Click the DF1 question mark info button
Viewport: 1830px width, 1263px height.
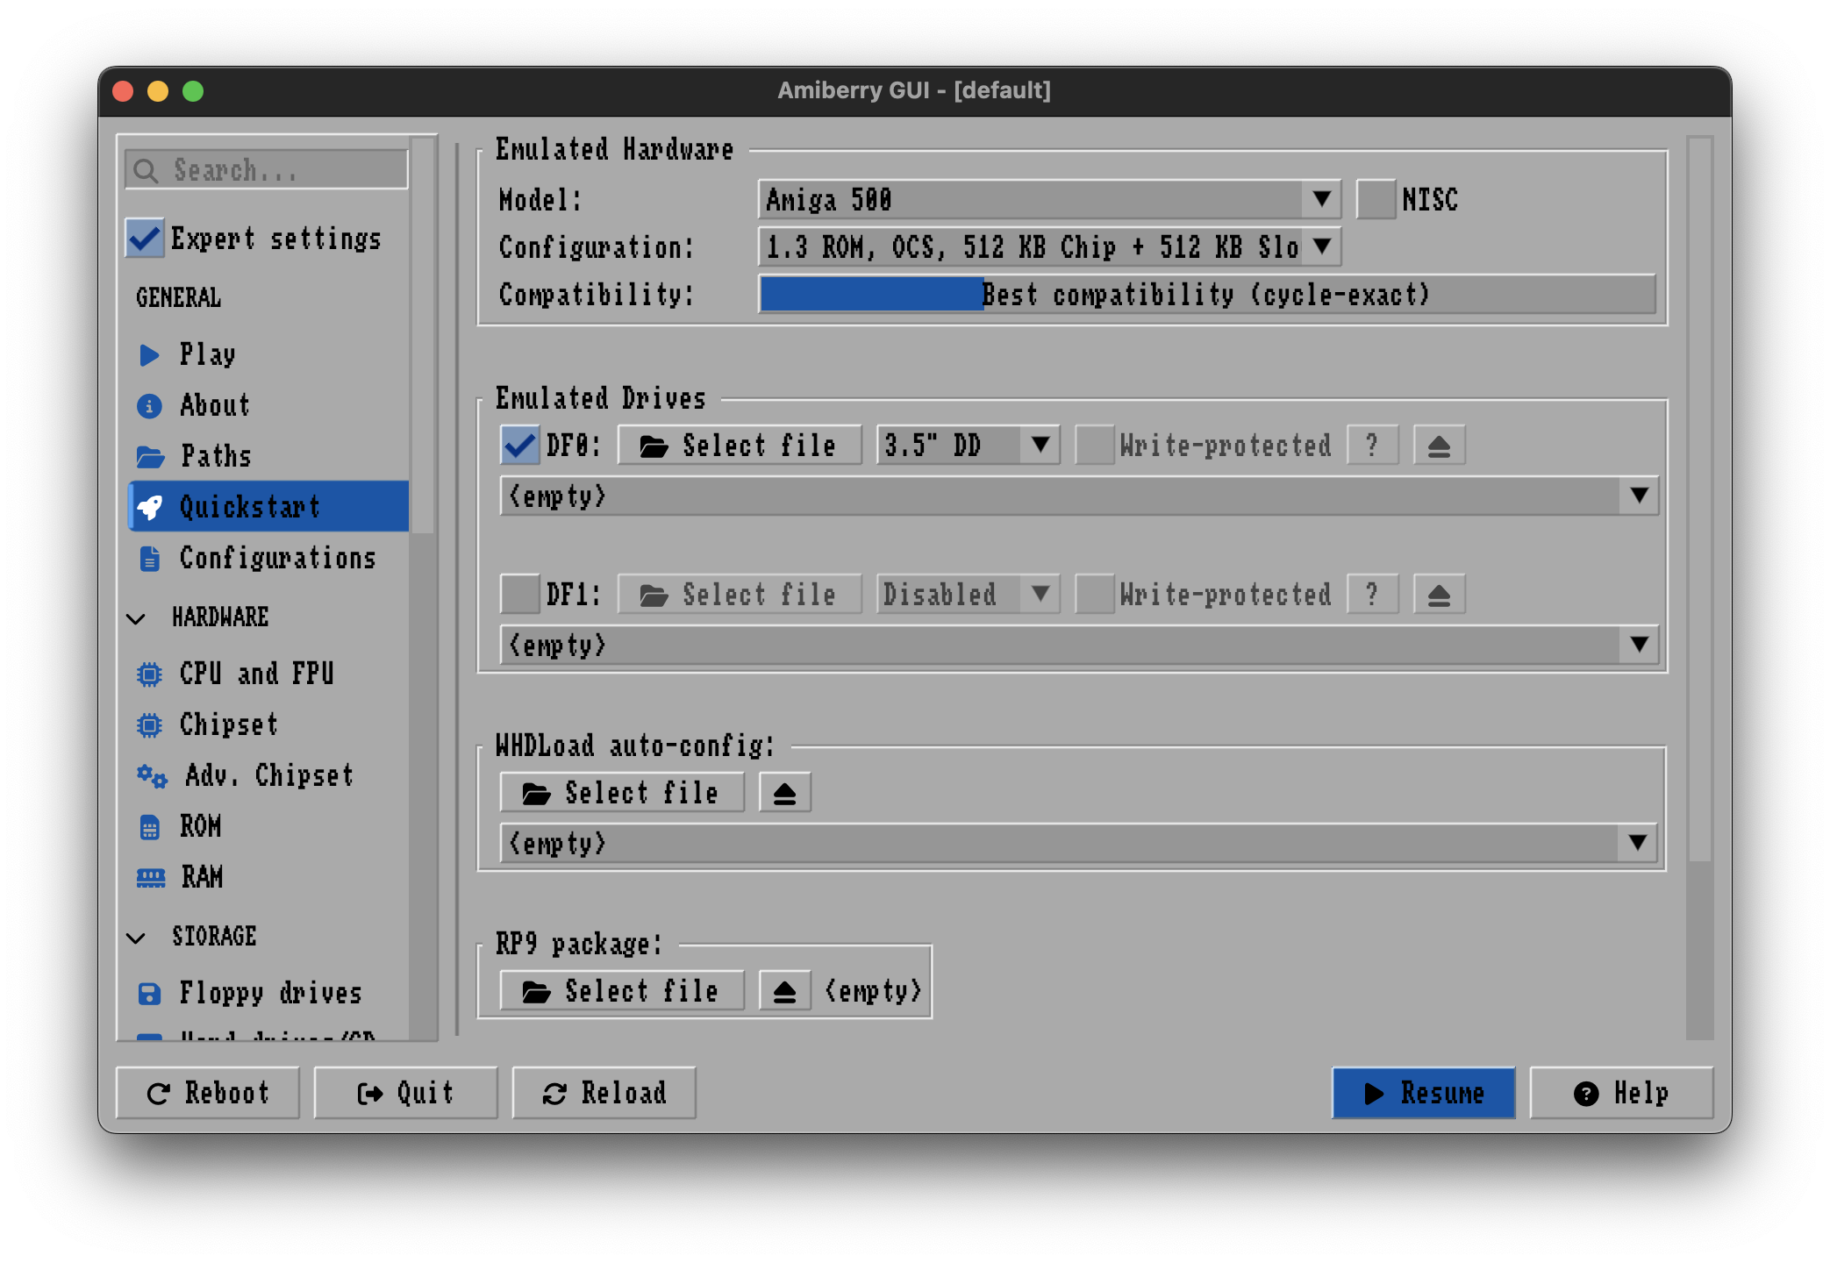[1372, 595]
